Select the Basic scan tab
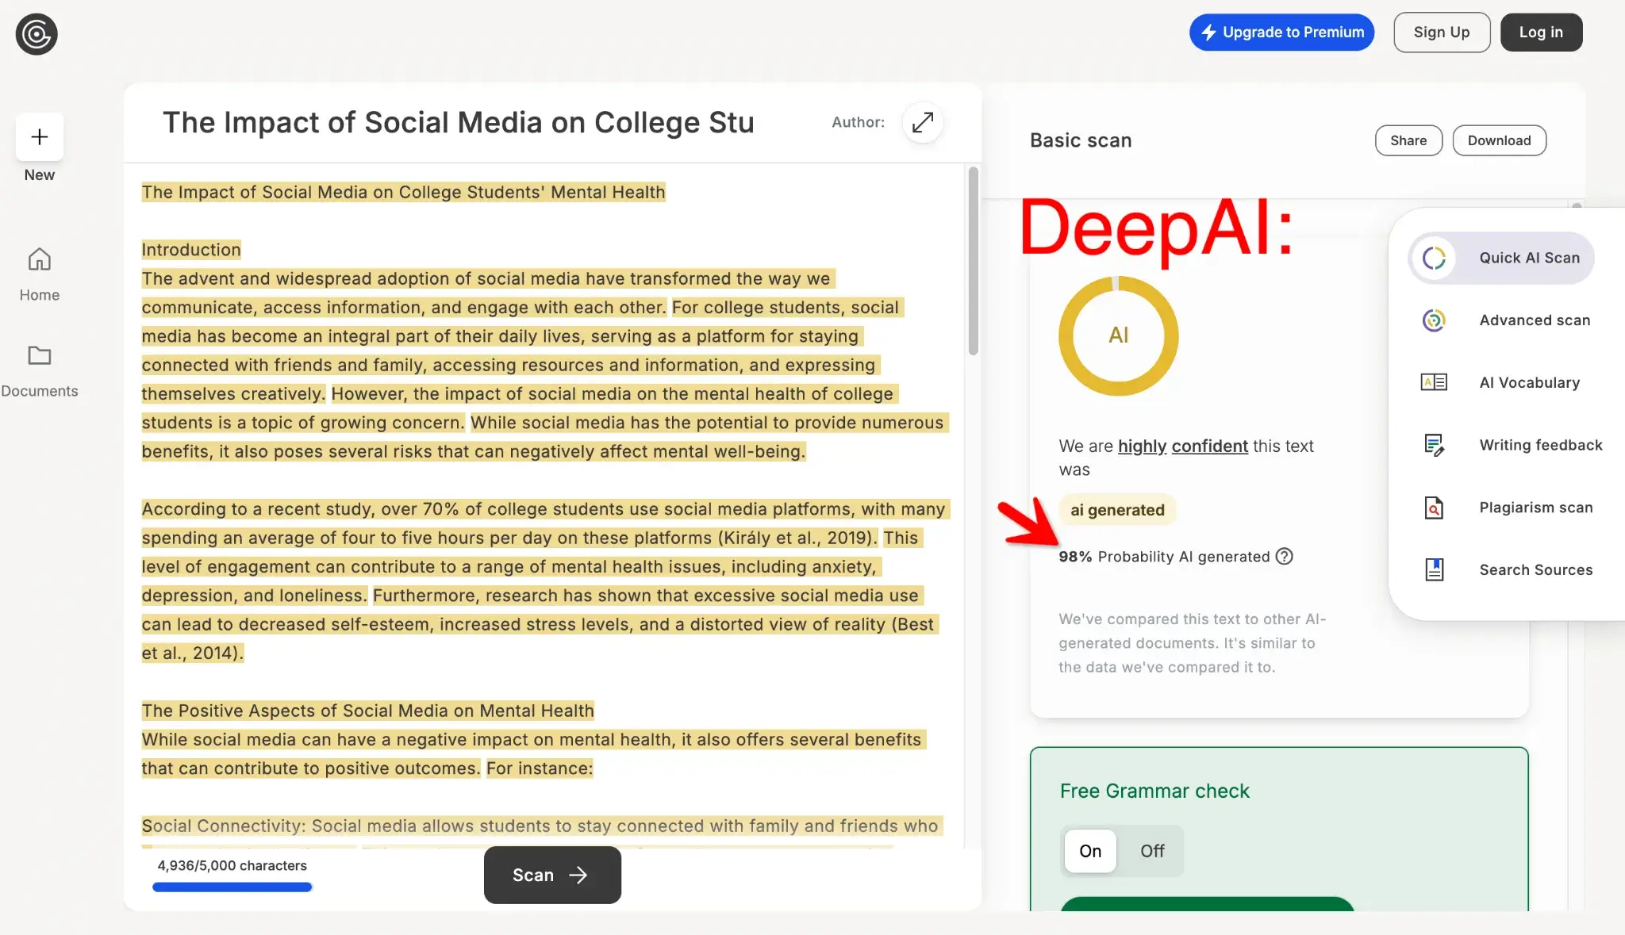 pyautogui.click(x=1081, y=140)
